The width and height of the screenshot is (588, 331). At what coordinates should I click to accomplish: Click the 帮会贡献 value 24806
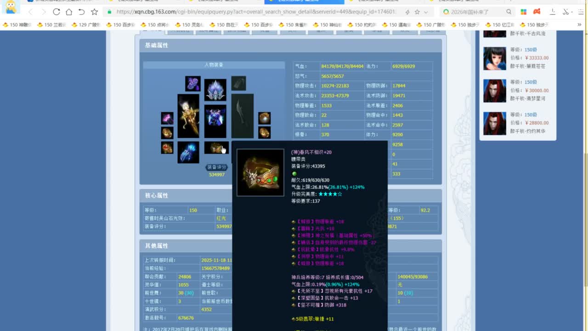(x=185, y=277)
